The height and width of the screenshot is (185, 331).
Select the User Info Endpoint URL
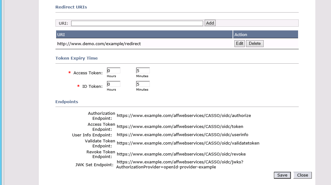pos(182,135)
